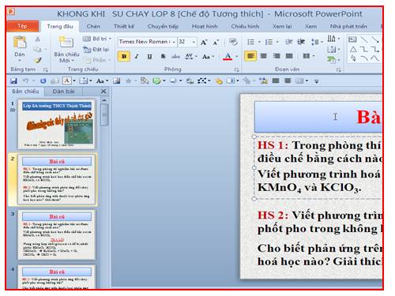Screen dimensions: 395x296
Task: Open Times New Roman font dropdown
Action: 174,42
